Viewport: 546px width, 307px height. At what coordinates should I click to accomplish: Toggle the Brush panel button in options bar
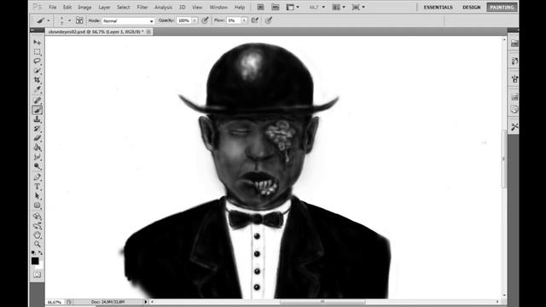79,20
